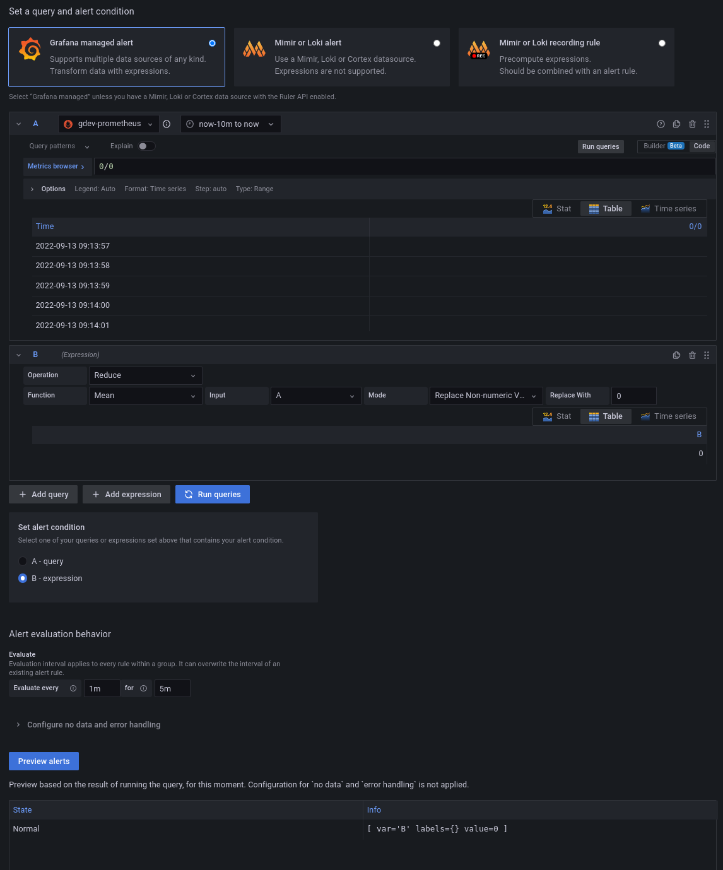
Task: Show query A results as Time series
Action: [x=669, y=208]
